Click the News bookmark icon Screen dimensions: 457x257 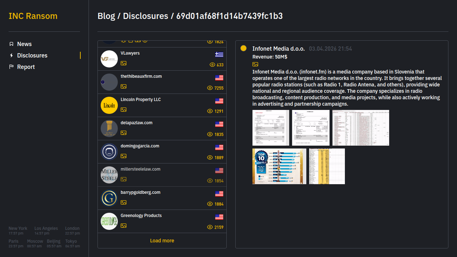[11, 44]
